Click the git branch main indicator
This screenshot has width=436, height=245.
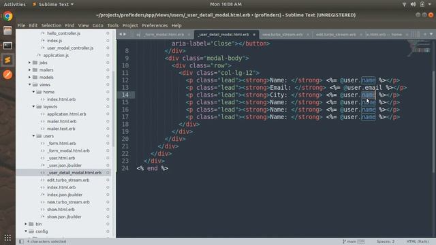[x=354, y=242]
